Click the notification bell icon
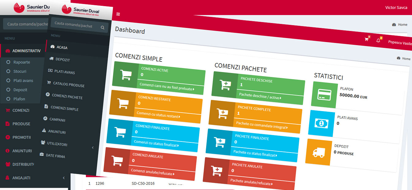 pos(378,41)
